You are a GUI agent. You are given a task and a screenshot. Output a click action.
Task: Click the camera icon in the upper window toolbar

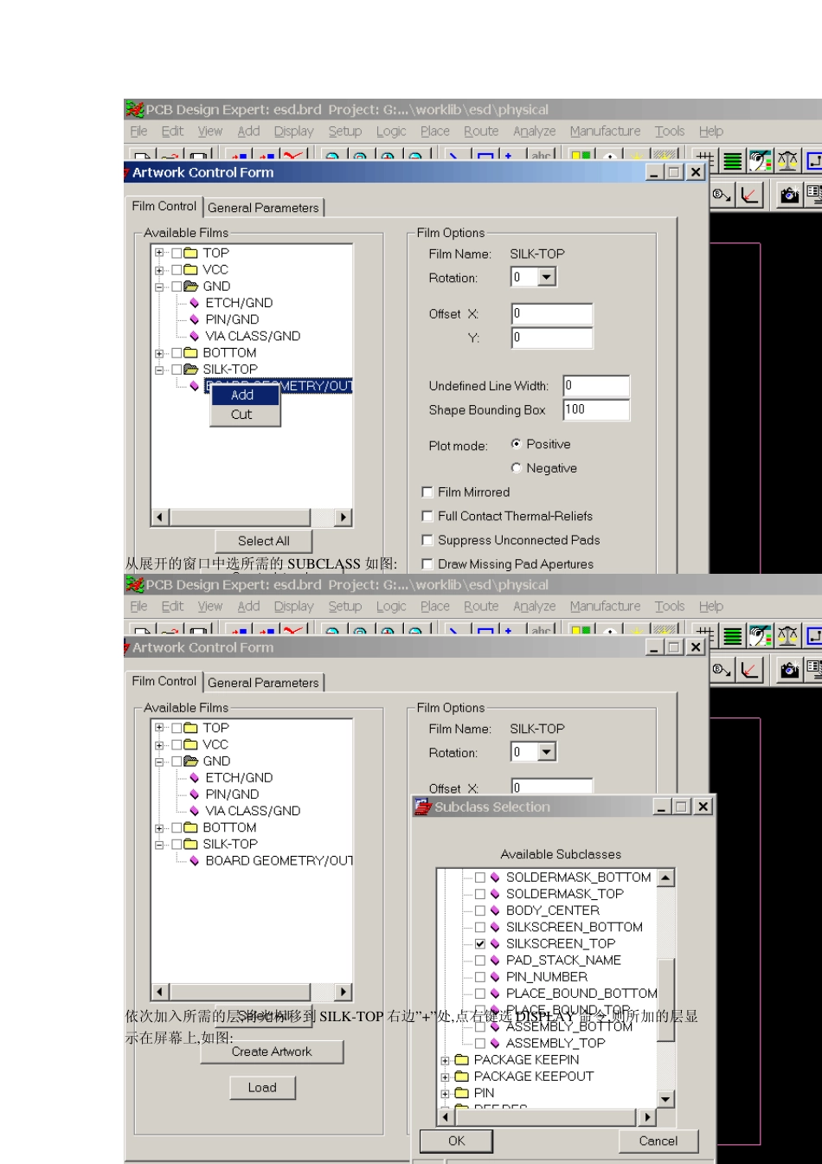(789, 196)
